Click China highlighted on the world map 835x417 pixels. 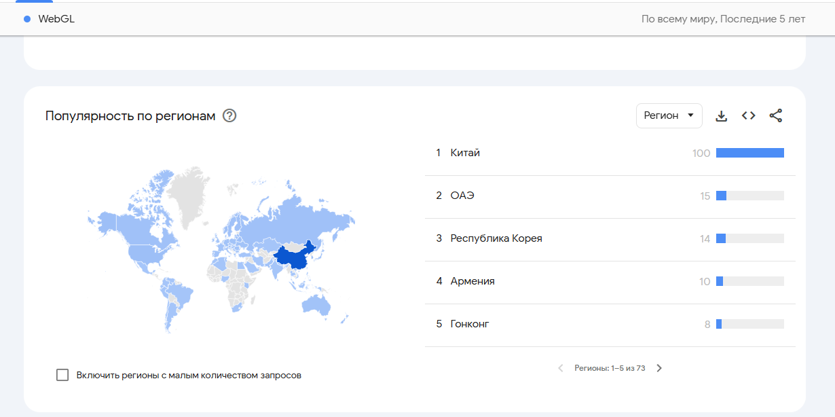pos(292,259)
